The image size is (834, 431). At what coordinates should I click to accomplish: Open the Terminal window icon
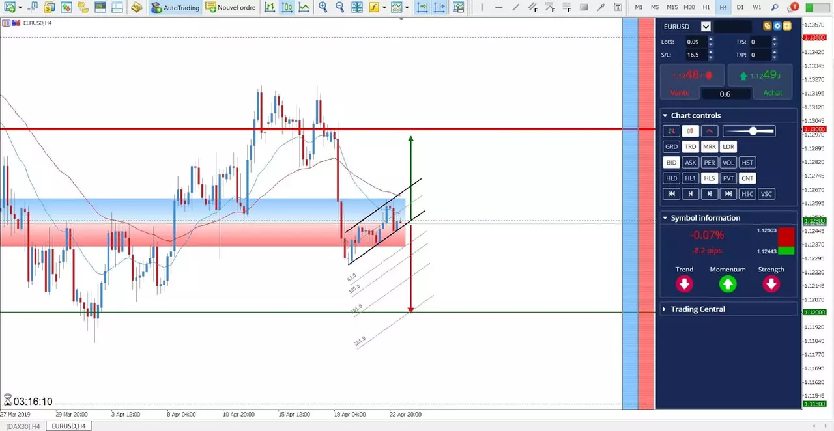pyautogui.click(x=100, y=7)
